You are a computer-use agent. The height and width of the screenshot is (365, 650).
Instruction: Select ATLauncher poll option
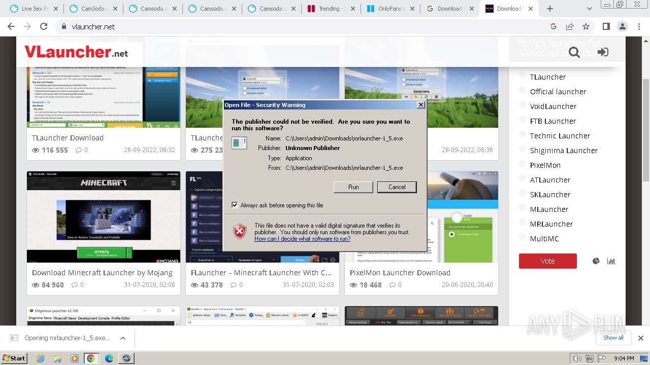click(x=523, y=178)
